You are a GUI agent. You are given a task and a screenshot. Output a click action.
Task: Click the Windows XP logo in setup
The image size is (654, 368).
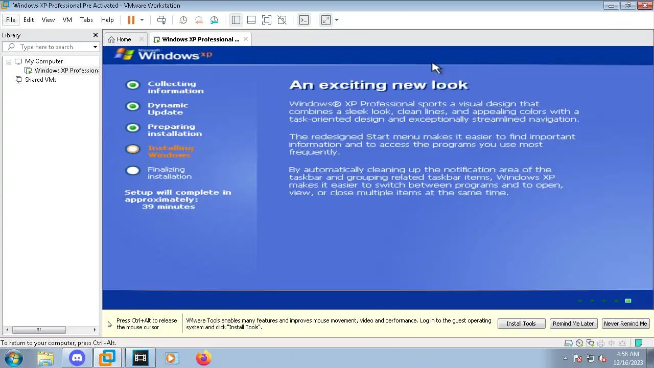coord(163,54)
